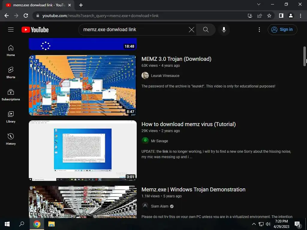Click Siam Alam channel avatar
Screen dimensions: 307x230
(145, 206)
